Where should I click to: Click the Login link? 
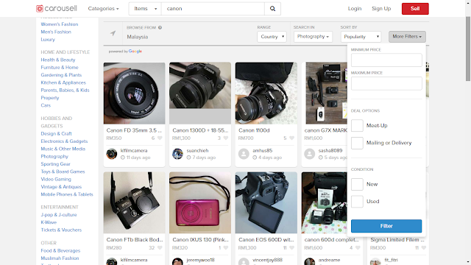tap(355, 9)
